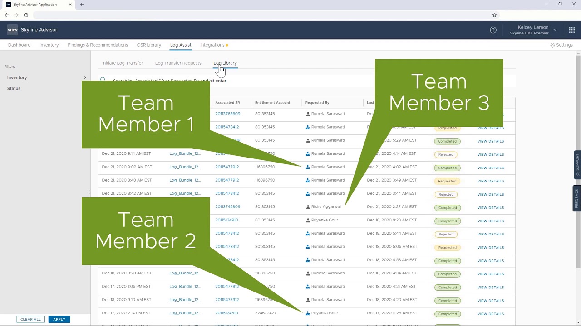Screen dimensions: 581x326
Task: Open the OSR Library tab
Action: click(149, 45)
